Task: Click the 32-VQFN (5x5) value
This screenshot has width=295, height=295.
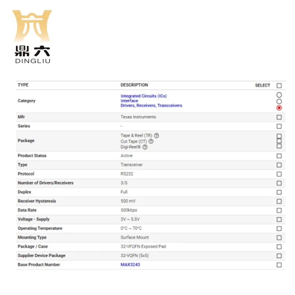Action: (135, 256)
